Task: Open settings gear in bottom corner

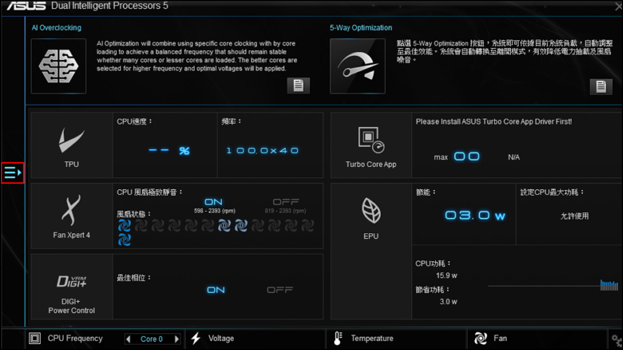Action: click(x=617, y=340)
